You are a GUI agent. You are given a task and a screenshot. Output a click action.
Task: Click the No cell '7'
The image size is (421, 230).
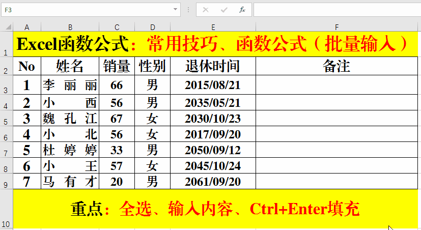point(27,181)
